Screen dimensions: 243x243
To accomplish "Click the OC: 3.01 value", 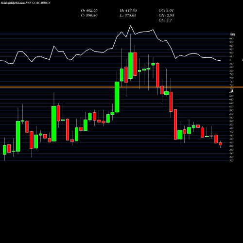I will (166, 11).
